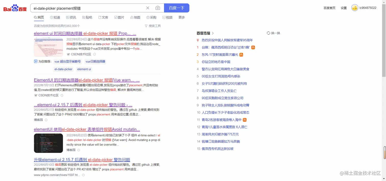The image size is (386, 181).
Task: Click the el-date-picker suggestion tag
Action: [64, 69]
